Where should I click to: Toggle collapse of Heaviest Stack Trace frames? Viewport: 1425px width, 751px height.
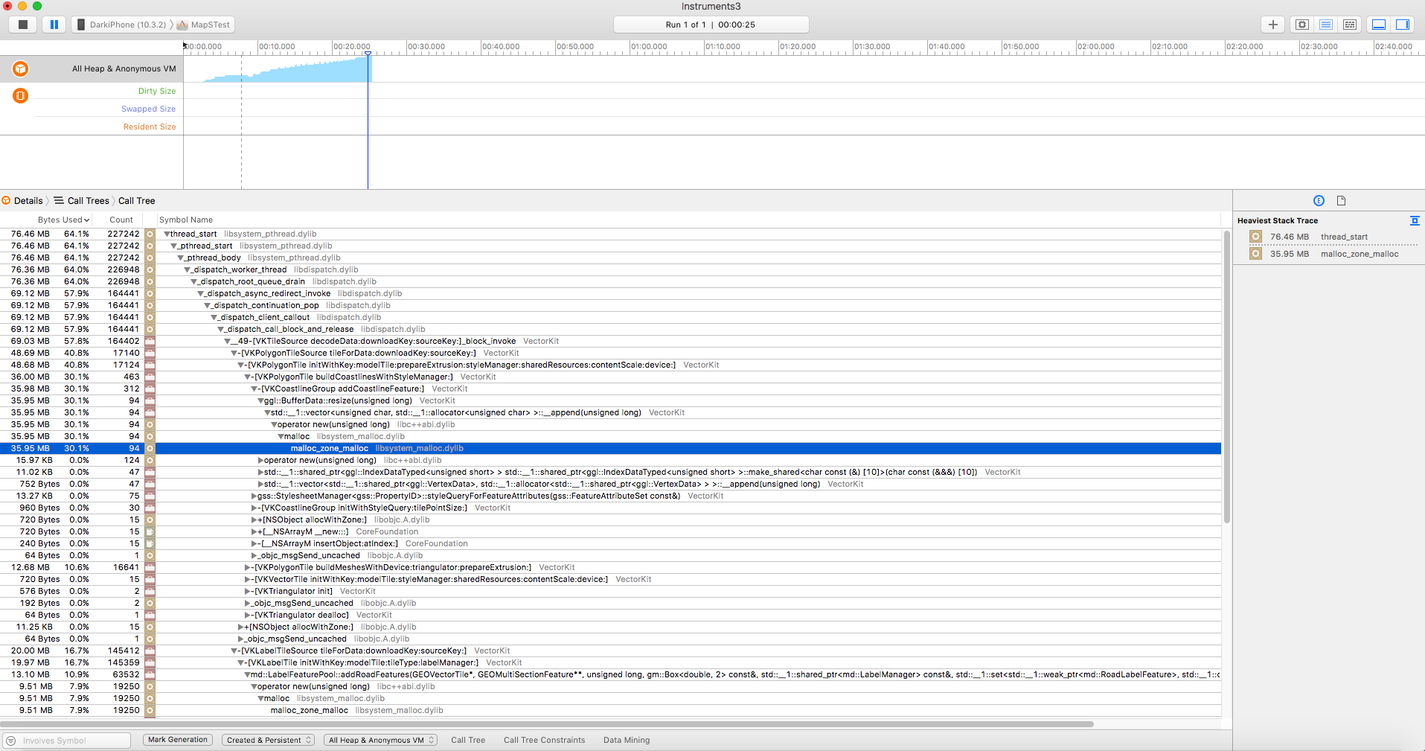pos(1415,220)
